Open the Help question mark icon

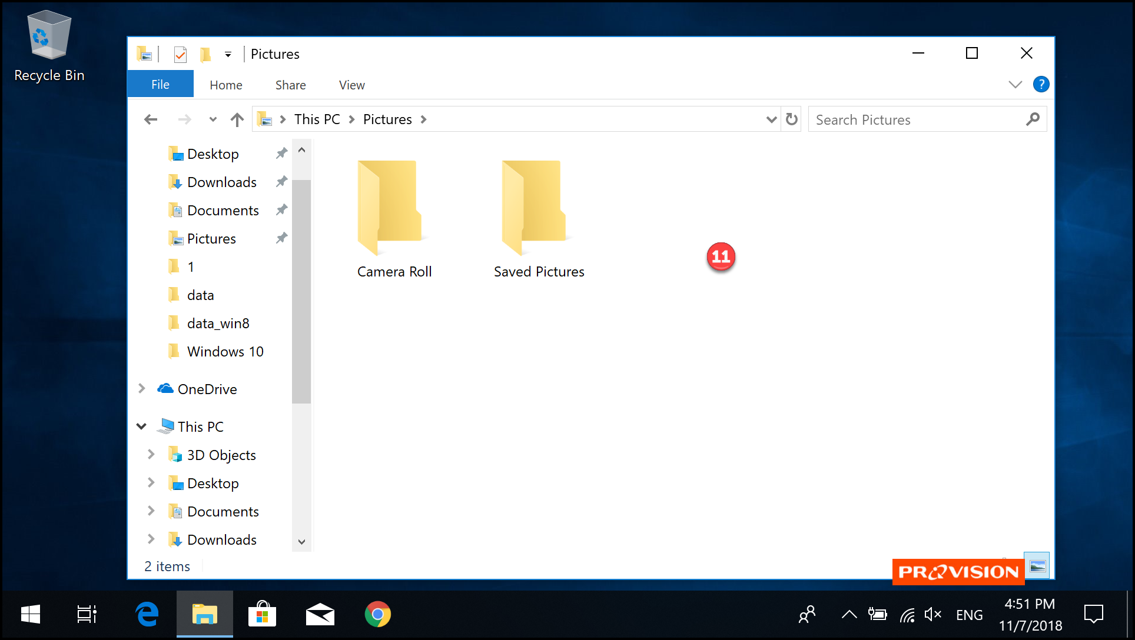1041,84
